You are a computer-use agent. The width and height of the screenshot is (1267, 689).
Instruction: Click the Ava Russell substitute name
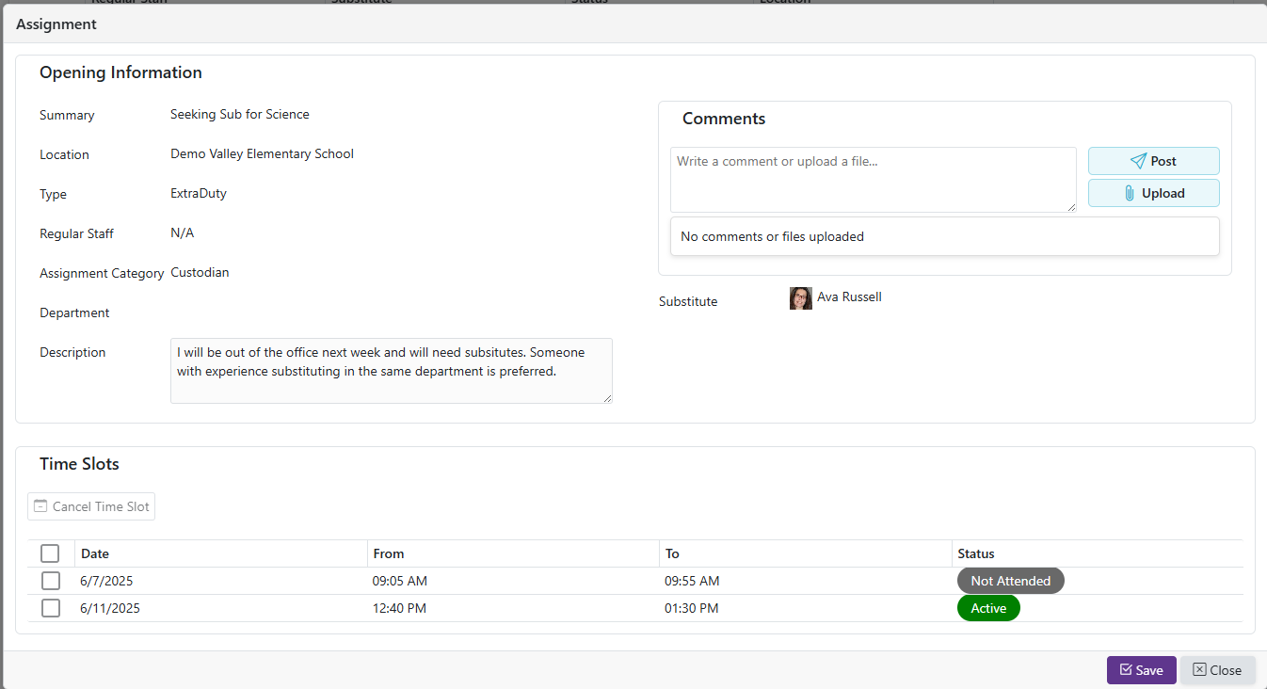(x=849, y=297)
